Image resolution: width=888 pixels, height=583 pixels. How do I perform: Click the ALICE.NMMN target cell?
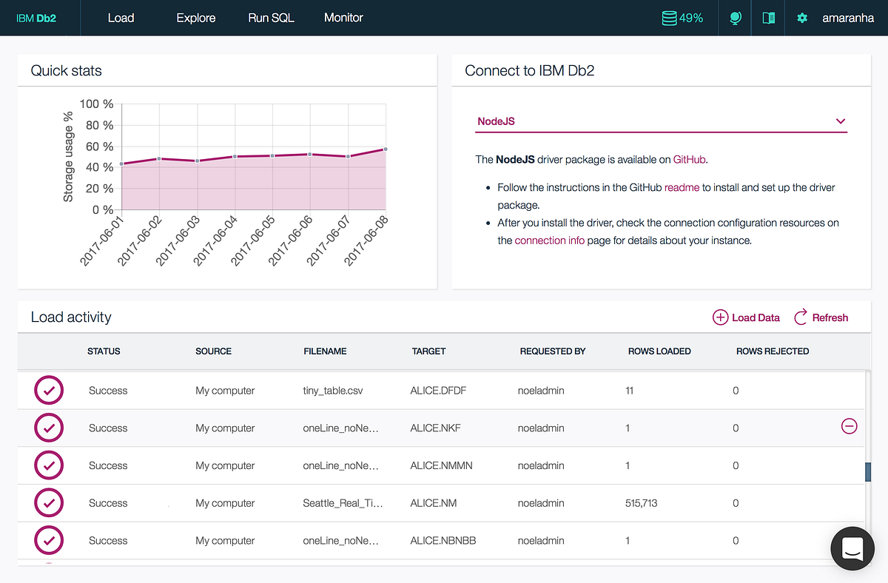coord(441,466)
